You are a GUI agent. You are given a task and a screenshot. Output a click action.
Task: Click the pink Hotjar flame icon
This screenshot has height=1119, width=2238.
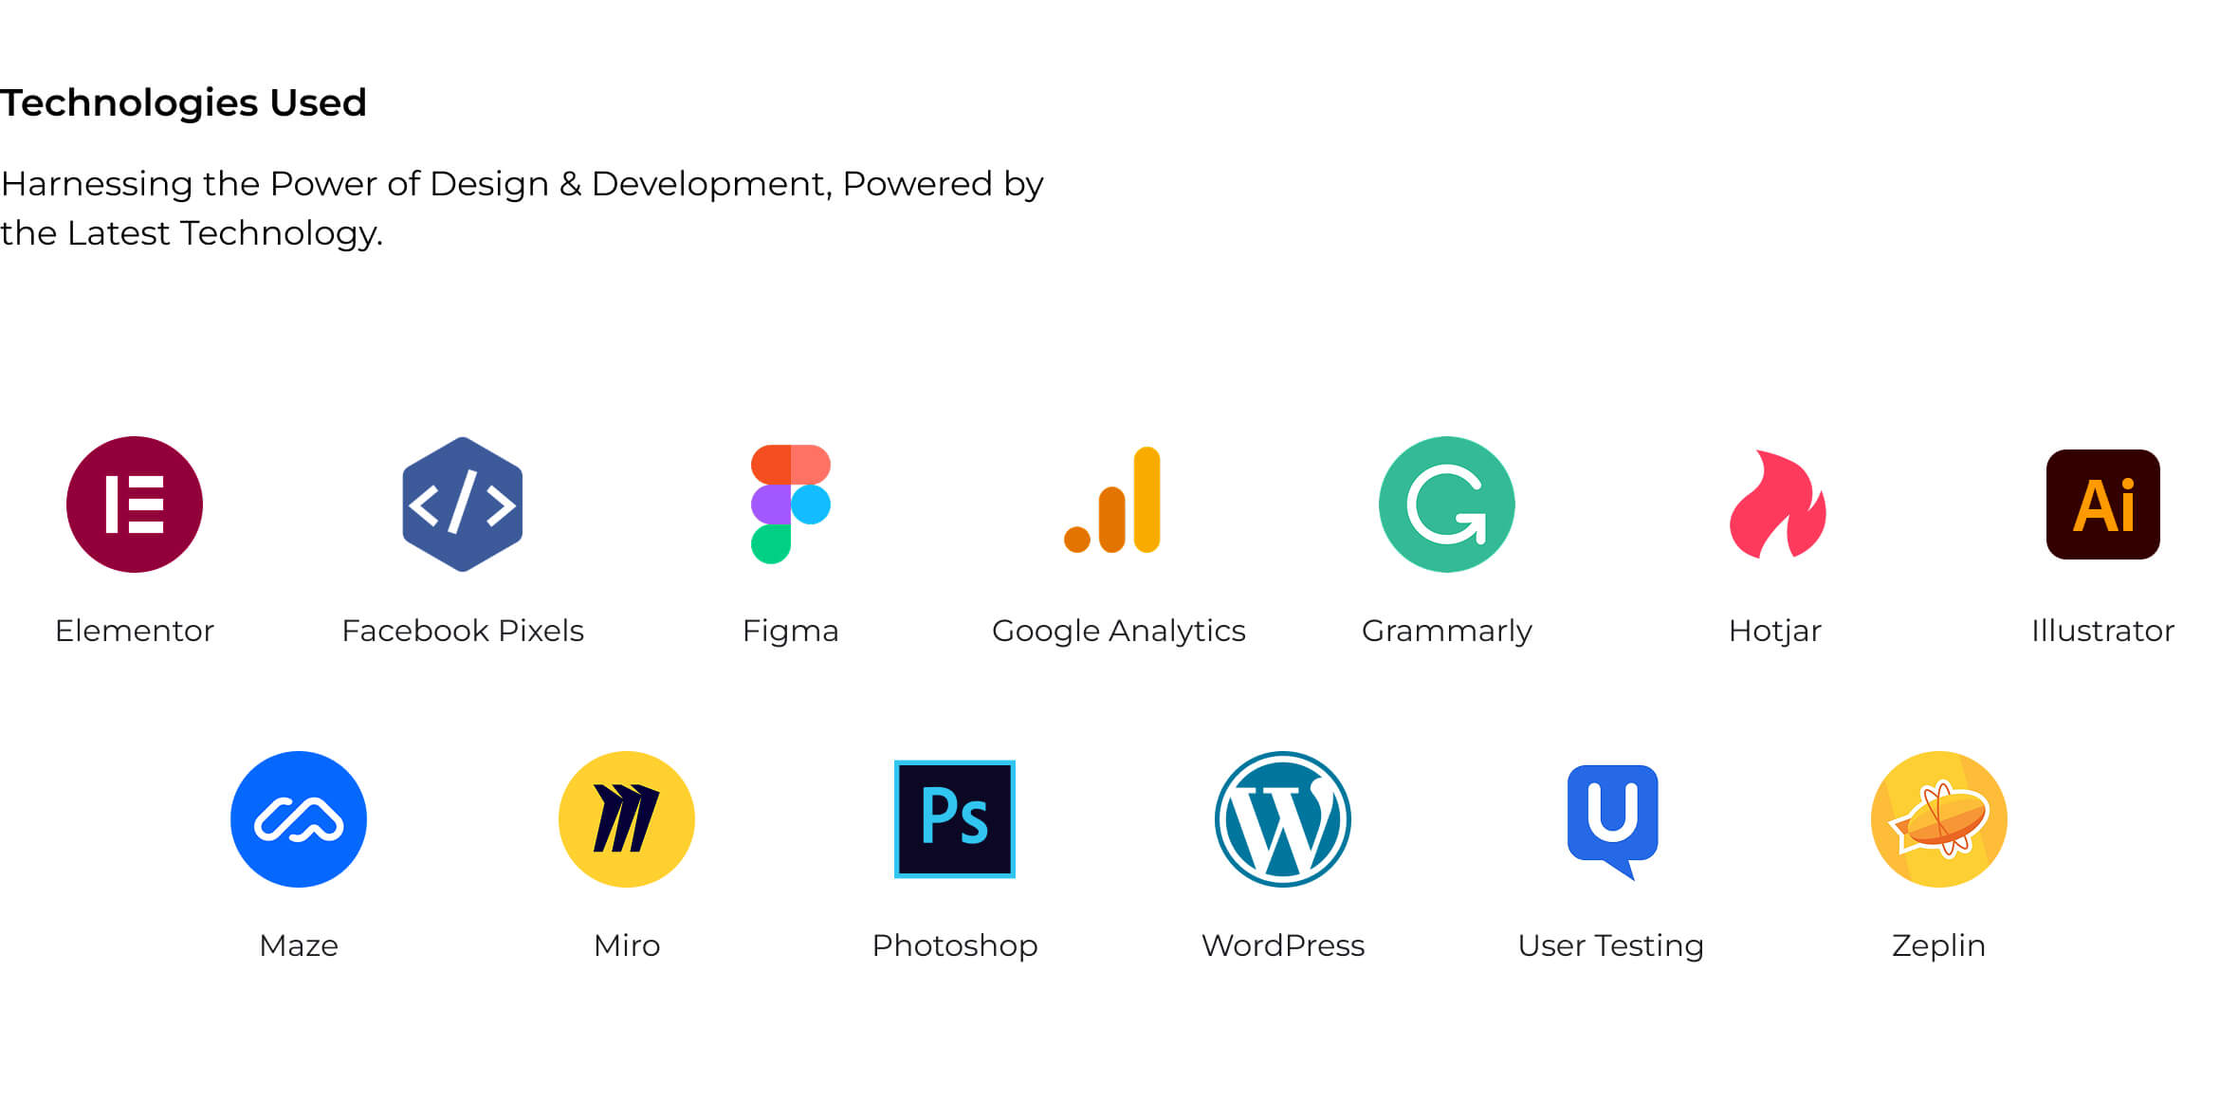[x=1776, y=504]
